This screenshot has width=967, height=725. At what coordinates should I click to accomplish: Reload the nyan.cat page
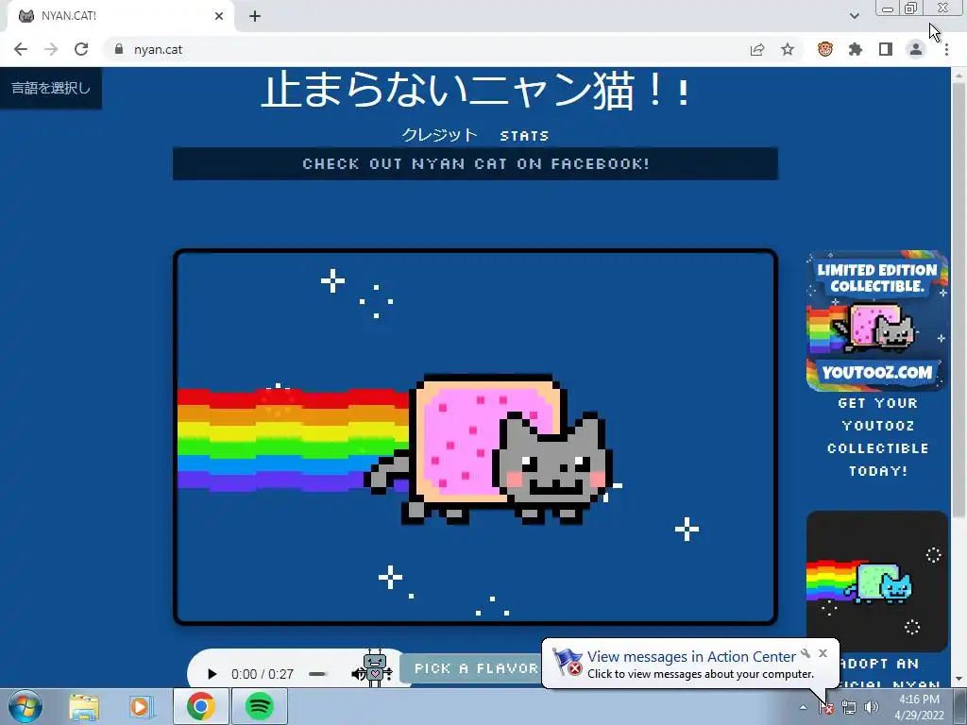tap(81, 49)
